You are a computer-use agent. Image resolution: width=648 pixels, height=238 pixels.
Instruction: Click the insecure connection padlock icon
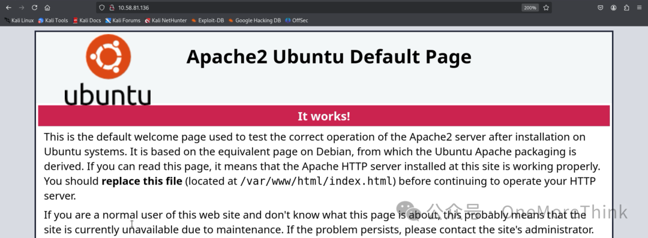111,7
